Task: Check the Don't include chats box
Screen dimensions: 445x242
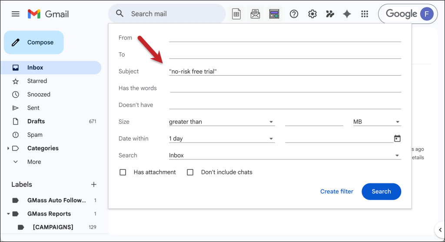Action: point(190,172)
